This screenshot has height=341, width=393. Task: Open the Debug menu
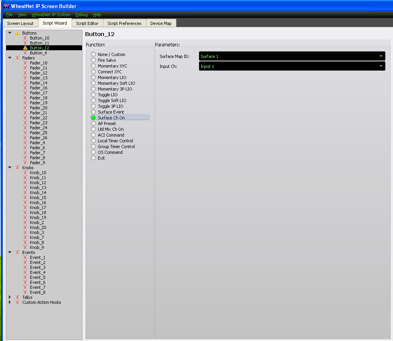81,15
